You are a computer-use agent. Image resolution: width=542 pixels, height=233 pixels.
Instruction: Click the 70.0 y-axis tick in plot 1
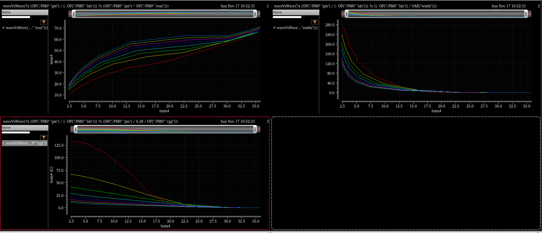click(58, 28)
